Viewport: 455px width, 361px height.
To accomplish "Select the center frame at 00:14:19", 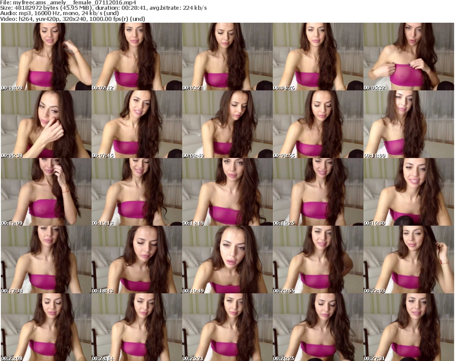I will 227,192.
